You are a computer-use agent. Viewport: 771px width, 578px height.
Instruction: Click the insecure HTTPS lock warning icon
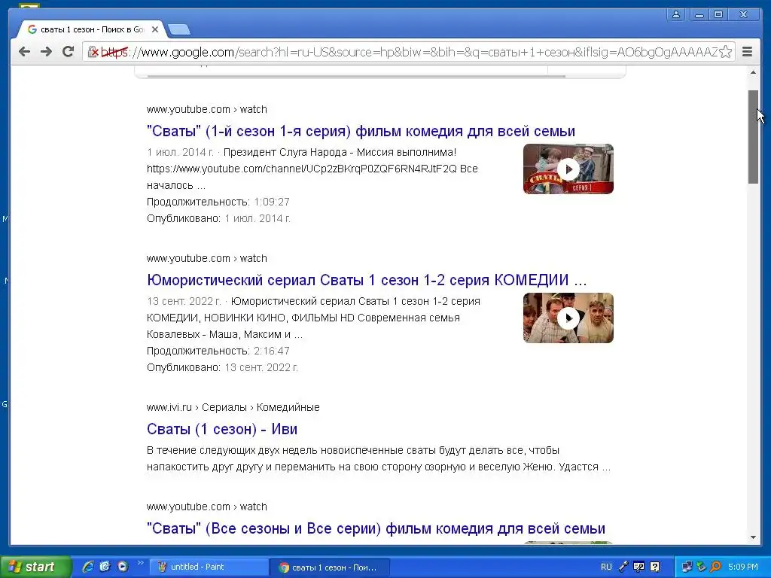(x=93, y=52)
